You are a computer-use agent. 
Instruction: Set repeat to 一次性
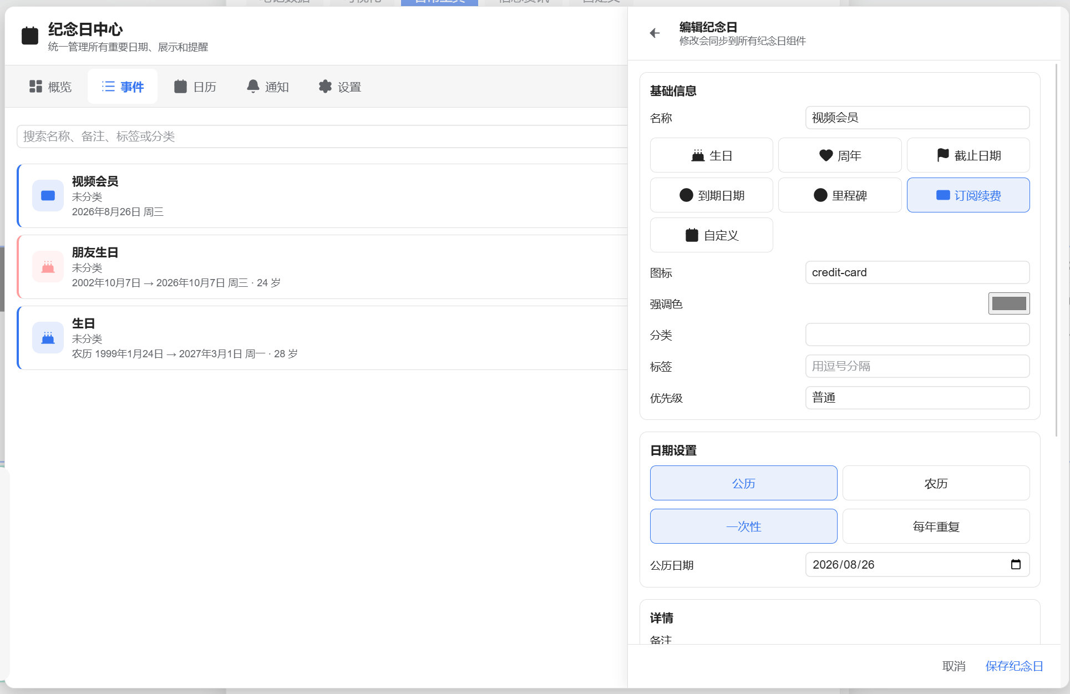click(744, 526)
